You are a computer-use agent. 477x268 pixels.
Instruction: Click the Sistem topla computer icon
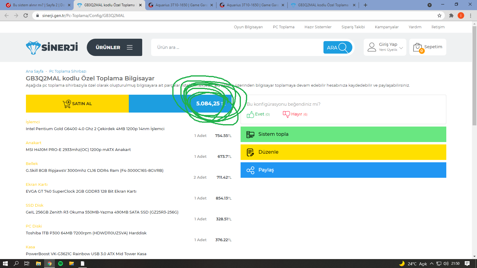tap(250, 135)
